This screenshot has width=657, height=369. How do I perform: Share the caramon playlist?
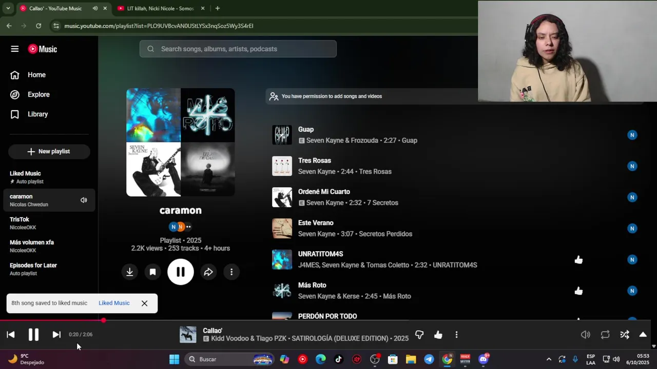click(208, 272)
